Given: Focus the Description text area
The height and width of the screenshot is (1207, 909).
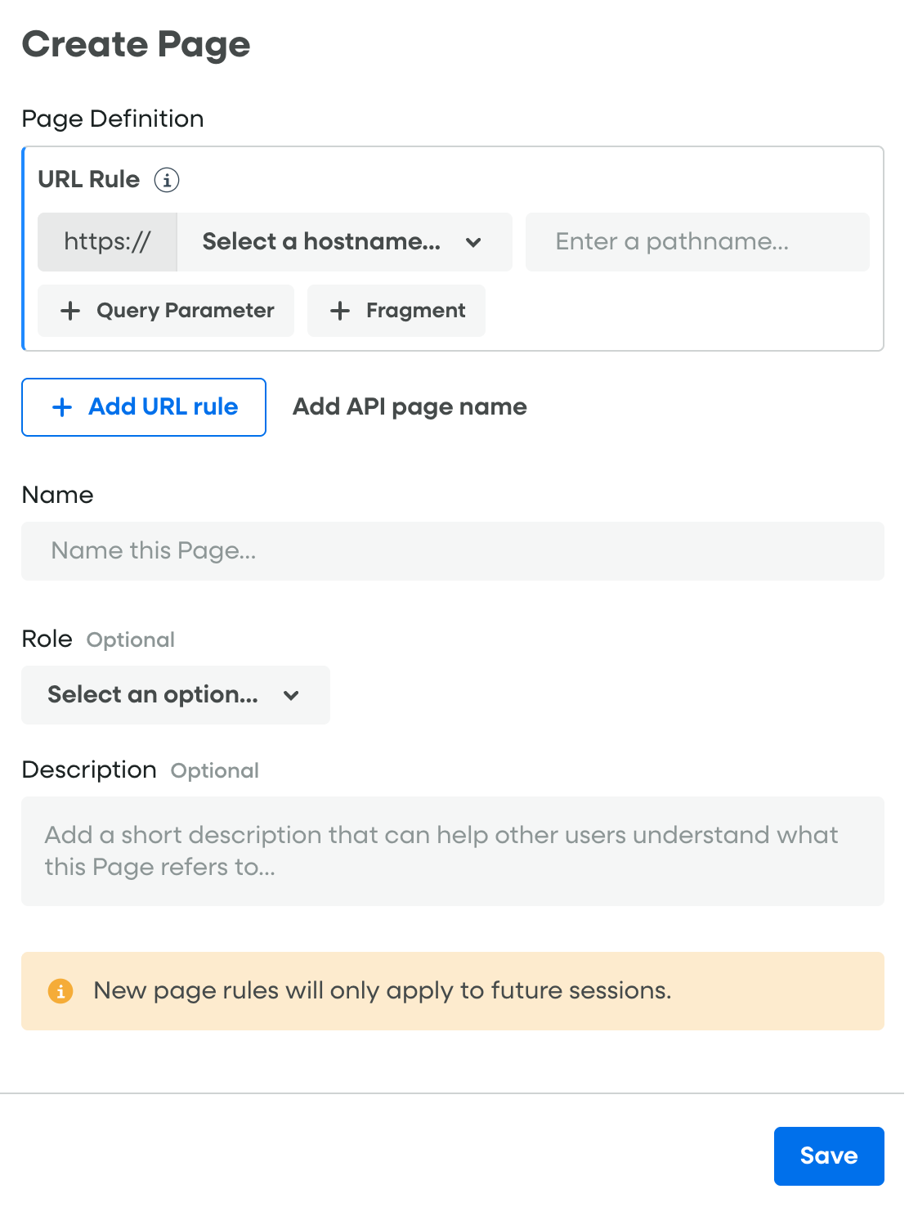Looking at the screenshot, I should coord(452,851).
